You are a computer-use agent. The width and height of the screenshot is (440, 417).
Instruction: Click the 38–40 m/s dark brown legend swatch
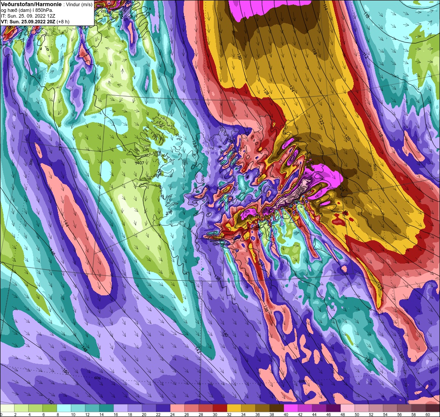click(x=276, y=408)
